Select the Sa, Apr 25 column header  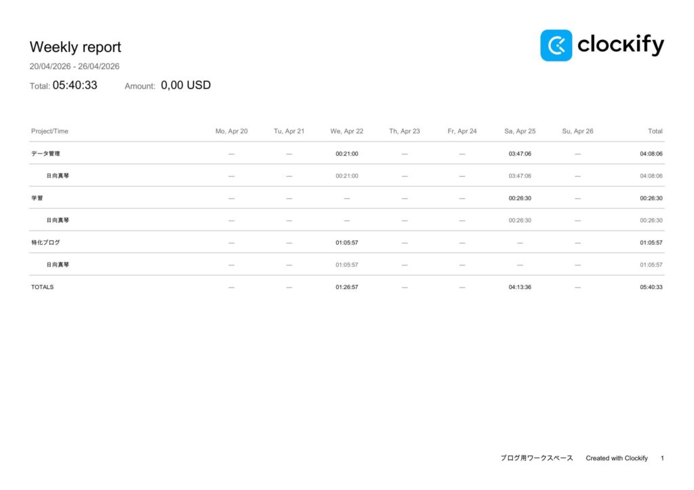[x=520, y=131]
